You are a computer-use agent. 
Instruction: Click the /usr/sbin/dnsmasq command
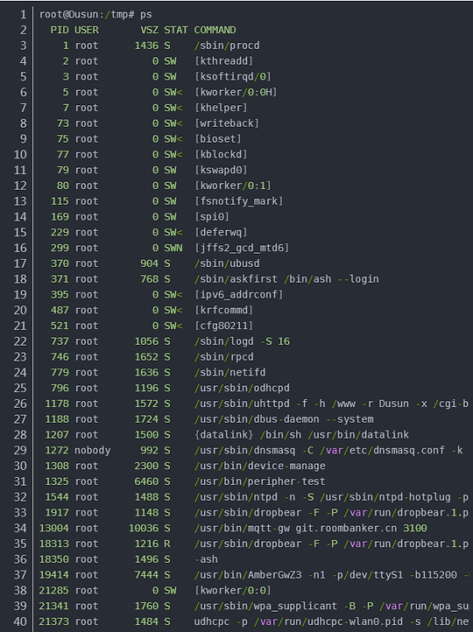click(x=328, y=450)
